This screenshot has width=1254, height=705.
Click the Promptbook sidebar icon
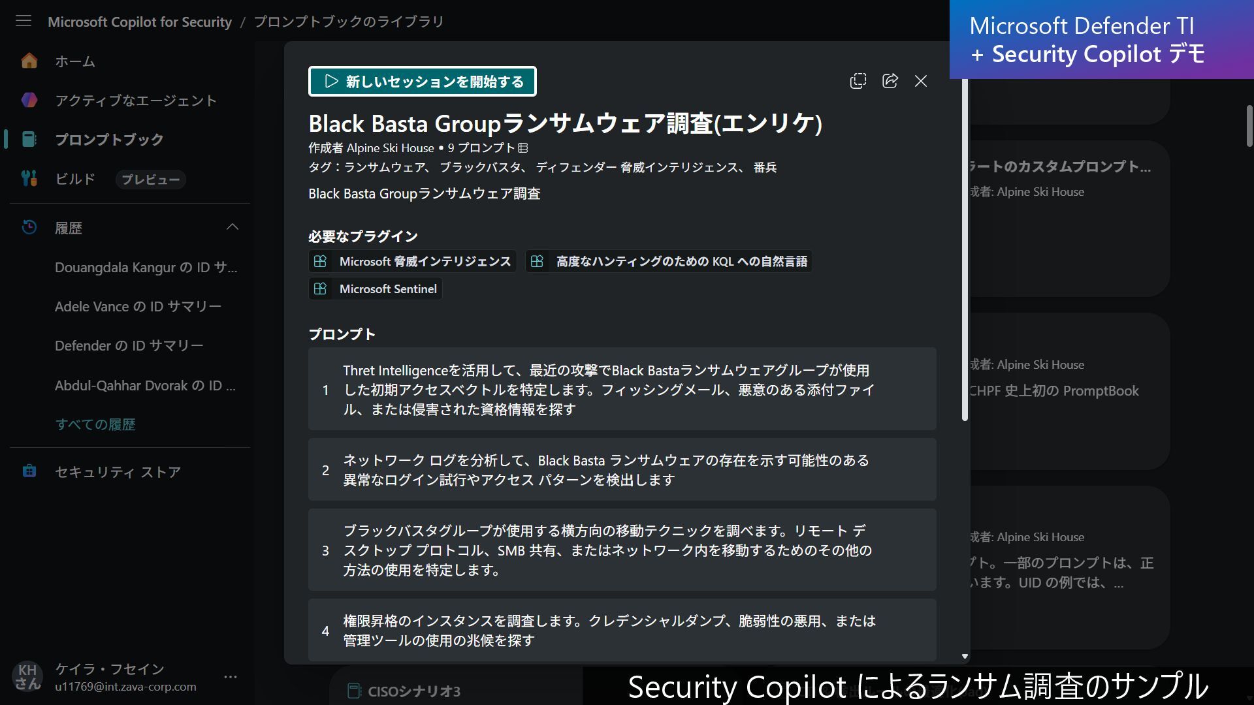point(29,139)
